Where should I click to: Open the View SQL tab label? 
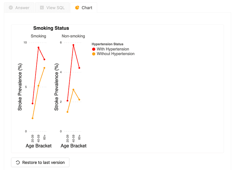coord(55,8)
